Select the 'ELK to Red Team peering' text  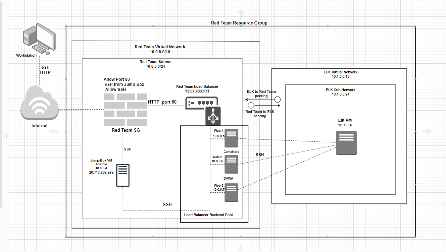tap(261, 93)
